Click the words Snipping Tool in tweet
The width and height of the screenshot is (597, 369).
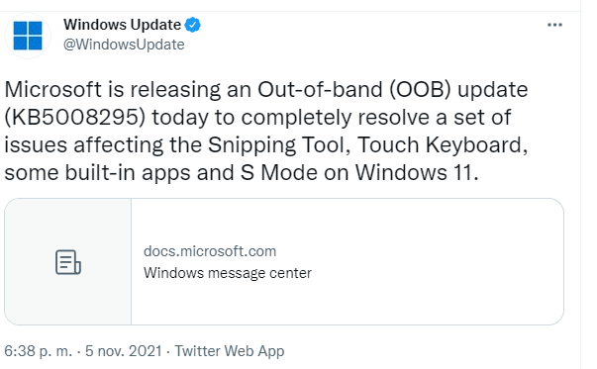(276, 145)
